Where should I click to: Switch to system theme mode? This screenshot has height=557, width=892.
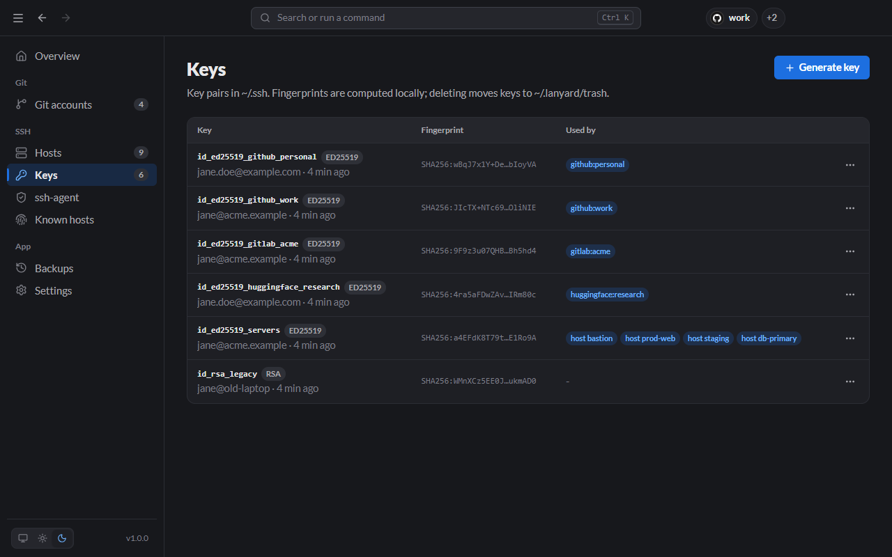pyautogui.click(x=23, y=538)
